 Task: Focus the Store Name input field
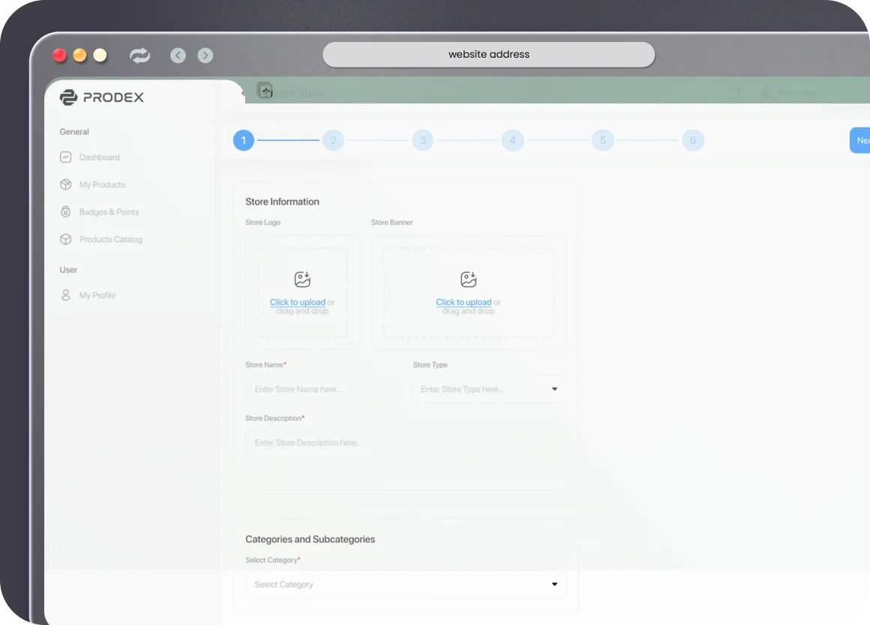(322, 390)
